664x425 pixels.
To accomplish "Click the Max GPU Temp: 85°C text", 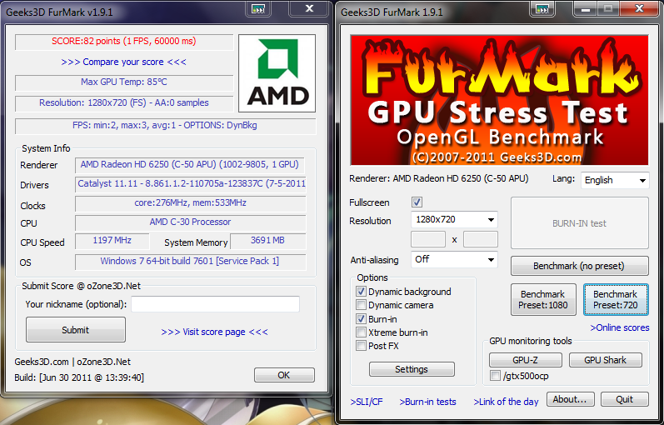I will click(x=123, y=82).
